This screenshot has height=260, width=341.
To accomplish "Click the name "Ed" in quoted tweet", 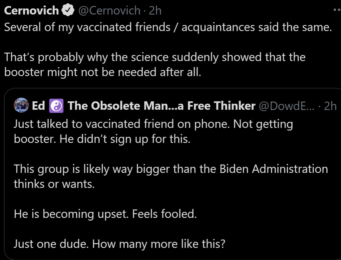I will pyautogui.click(x=38, y=106).
